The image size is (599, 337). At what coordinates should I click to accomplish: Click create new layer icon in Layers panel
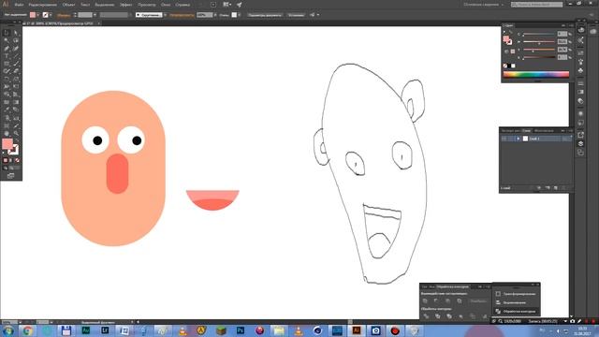555,187
